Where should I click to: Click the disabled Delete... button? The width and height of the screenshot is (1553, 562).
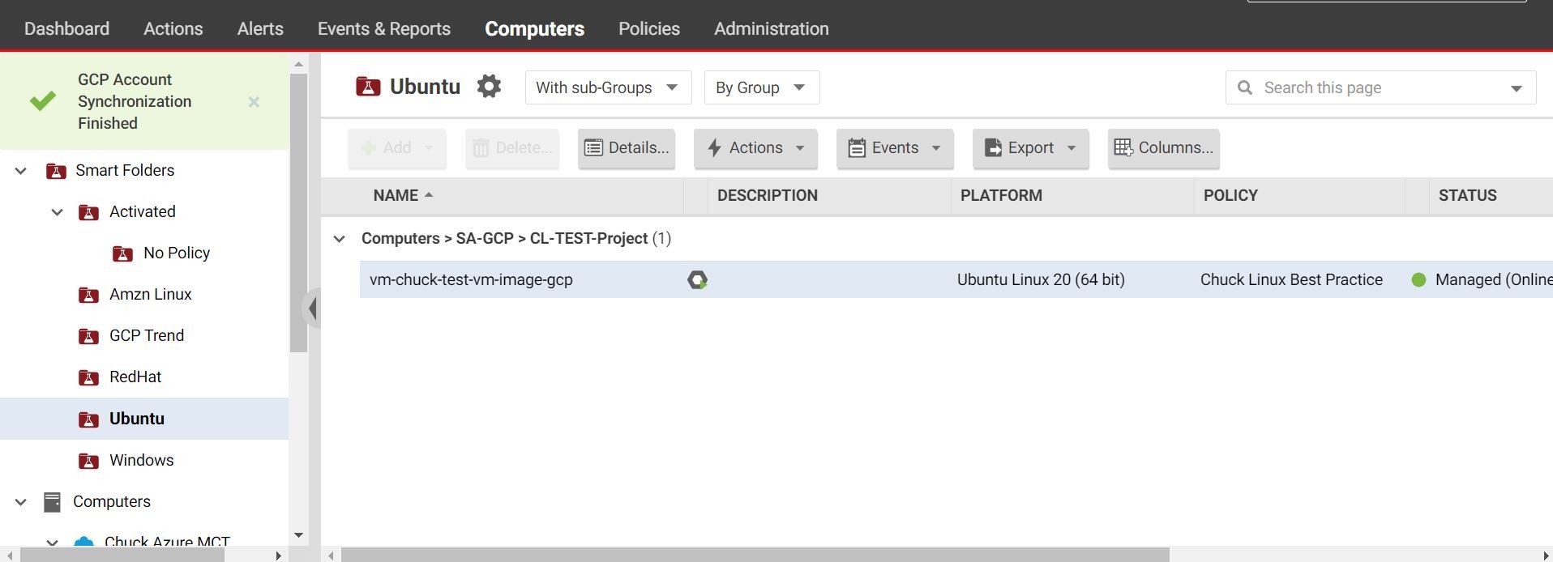(x=512, y=148)
